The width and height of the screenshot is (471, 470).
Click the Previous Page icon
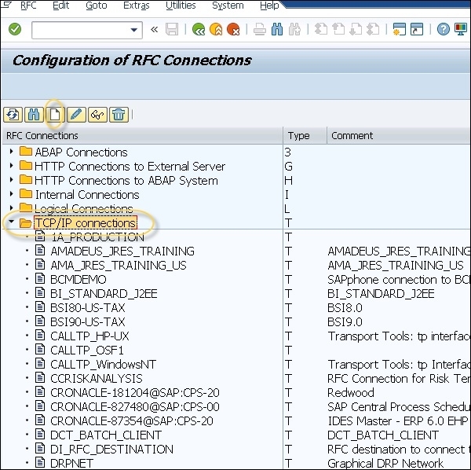tap(338, 29)
